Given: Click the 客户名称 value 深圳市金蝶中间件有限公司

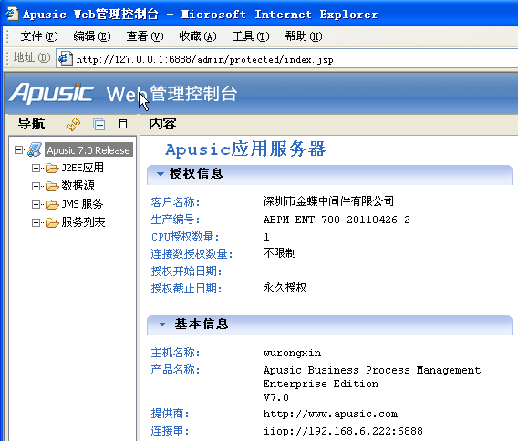Looking at the screenshot, I should pos(328,201).
